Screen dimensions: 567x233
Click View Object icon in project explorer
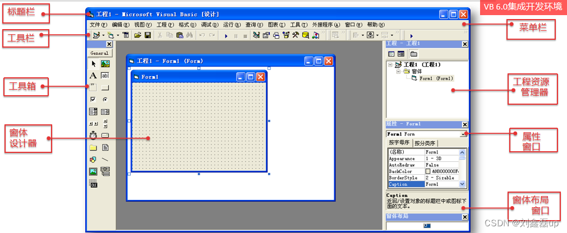(401, 54)
